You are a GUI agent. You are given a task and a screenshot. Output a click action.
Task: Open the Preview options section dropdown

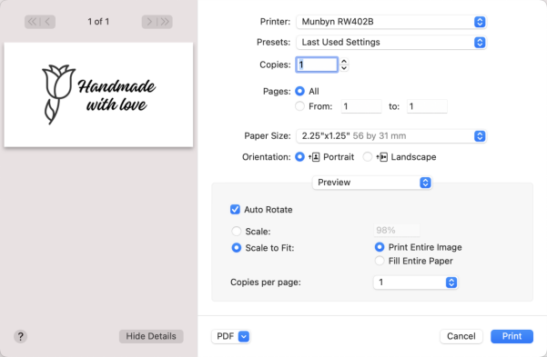[x=372, y=183]
